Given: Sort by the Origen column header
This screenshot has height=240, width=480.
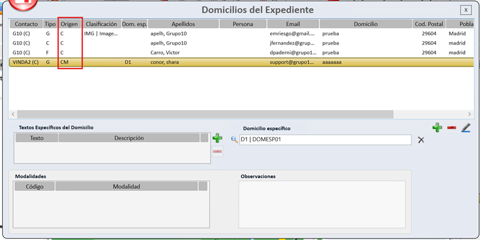Looking at the screenshot, I should (x=69, y=24).
